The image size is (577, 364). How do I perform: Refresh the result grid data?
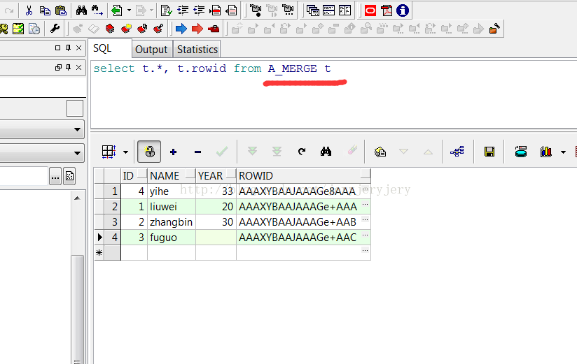tap(302, 152)
